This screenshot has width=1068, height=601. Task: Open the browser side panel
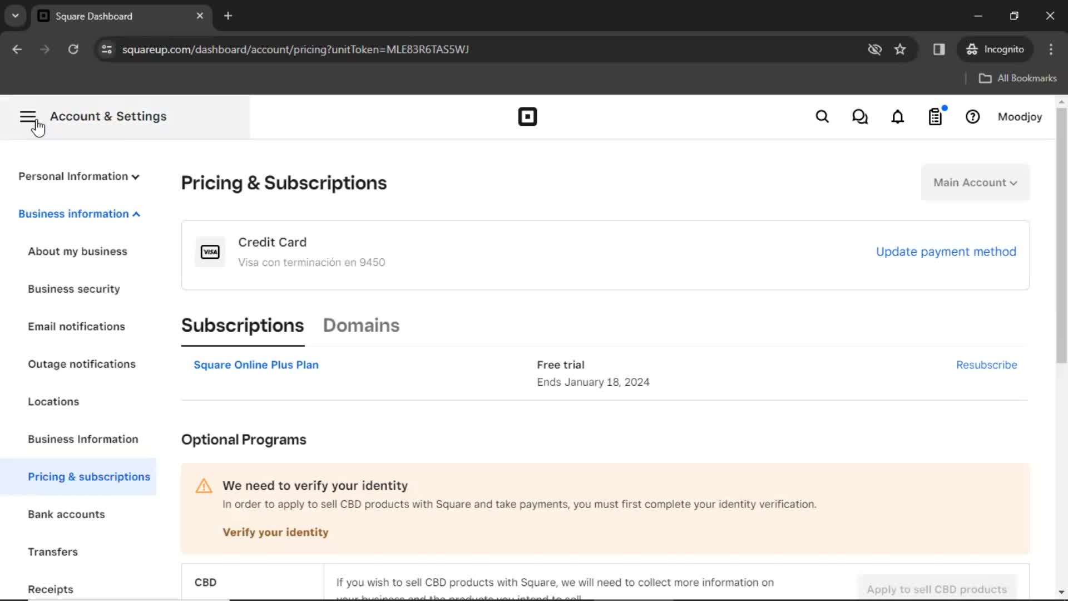[939, 50]
